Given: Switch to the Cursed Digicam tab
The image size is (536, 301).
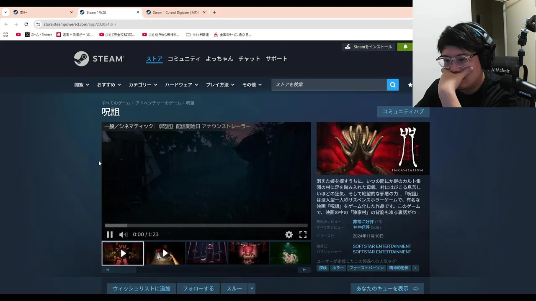Looking at the screenshot, I should pos(175,12).
